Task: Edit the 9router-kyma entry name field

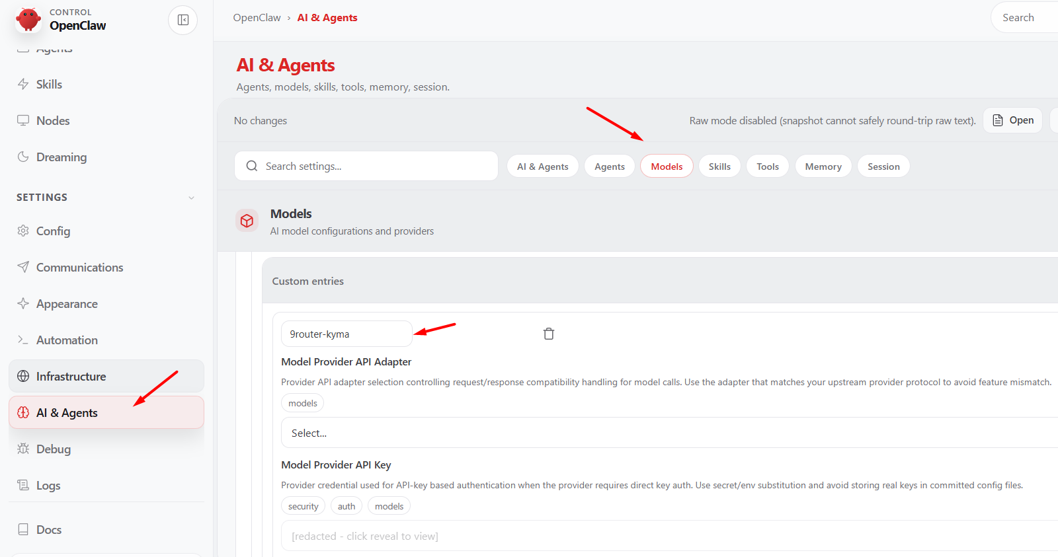Action: click(346, 334)
